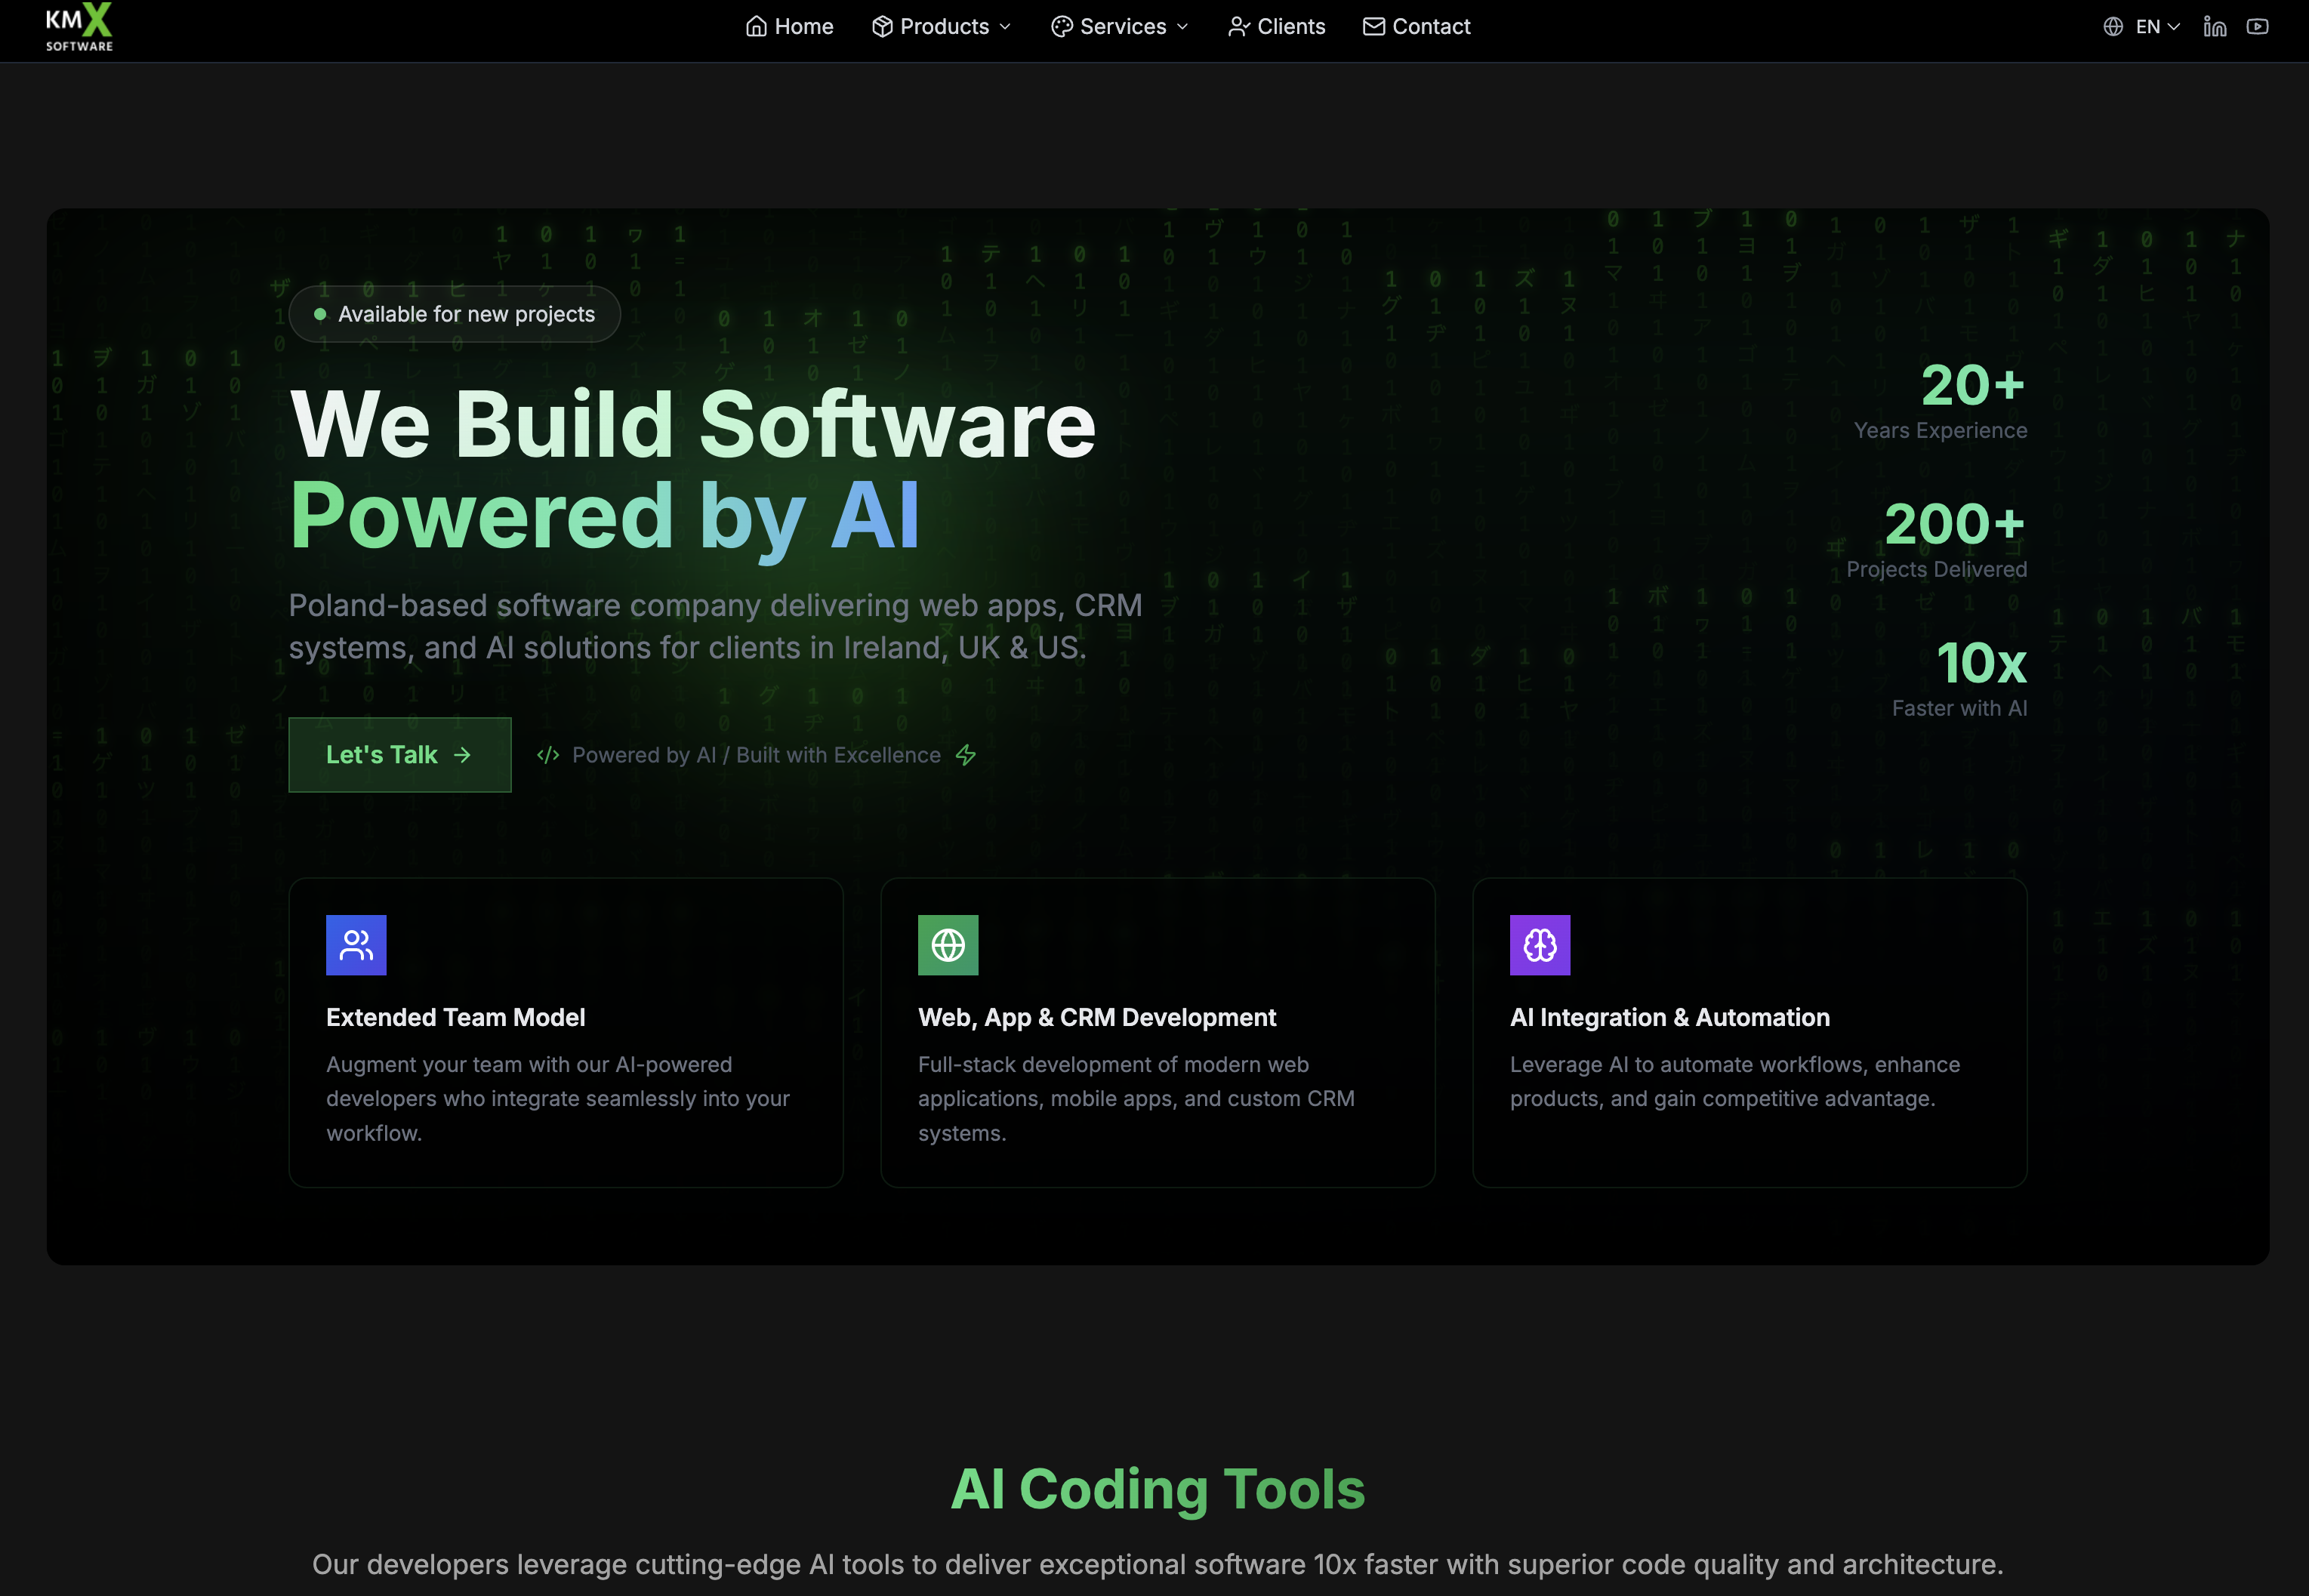Open the YouTube icon link
2309x1596 pixels.
coord(2257,27)
